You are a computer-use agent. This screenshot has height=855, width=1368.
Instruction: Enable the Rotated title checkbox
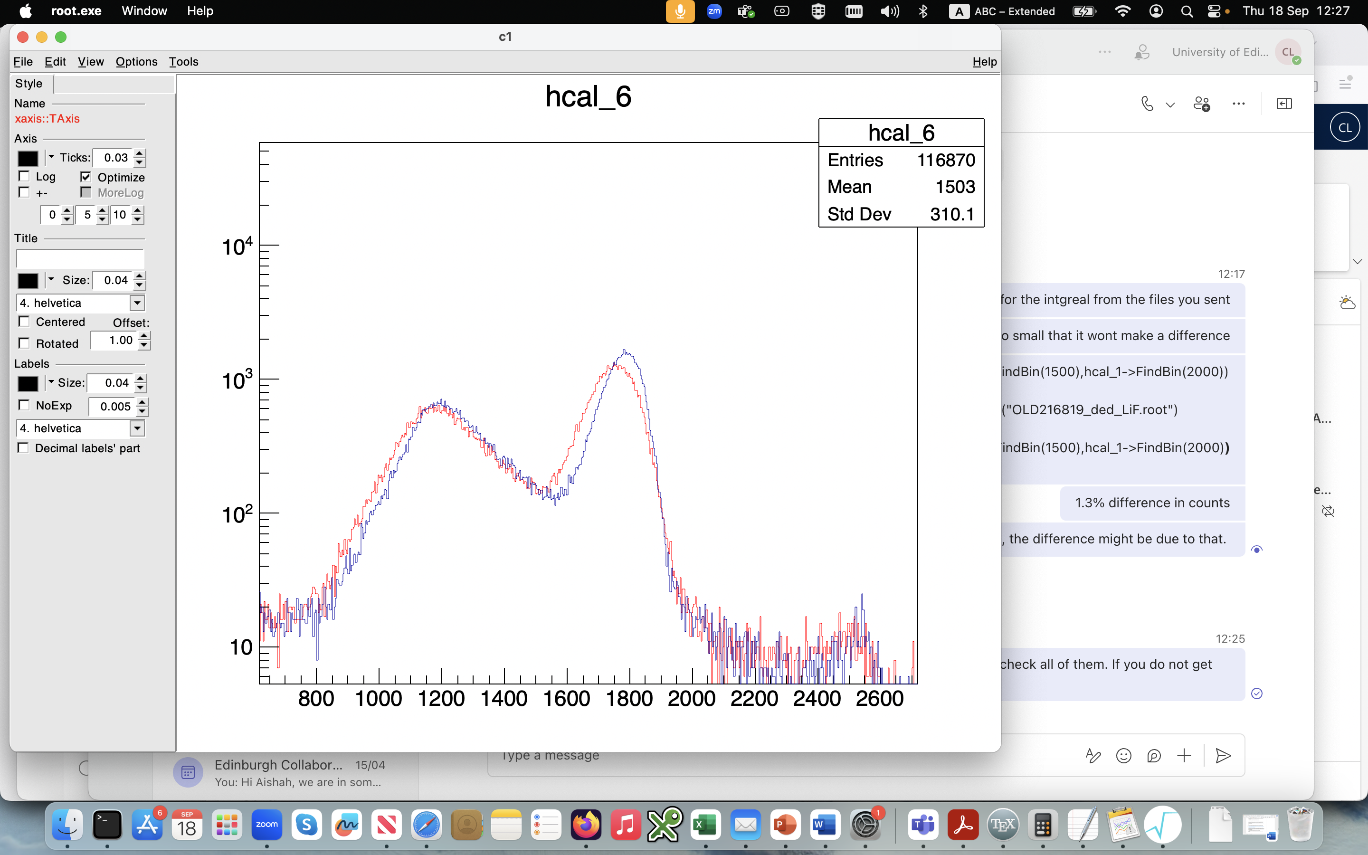click(24, 342)
